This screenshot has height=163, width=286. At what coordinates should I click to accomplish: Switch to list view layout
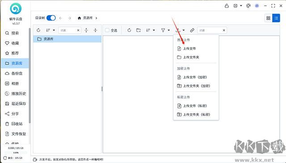(x=276, y=18)
